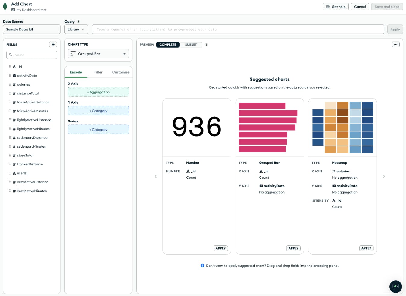
Task: Click the plus icon to add a field
Action: click(x=53, y=44)
